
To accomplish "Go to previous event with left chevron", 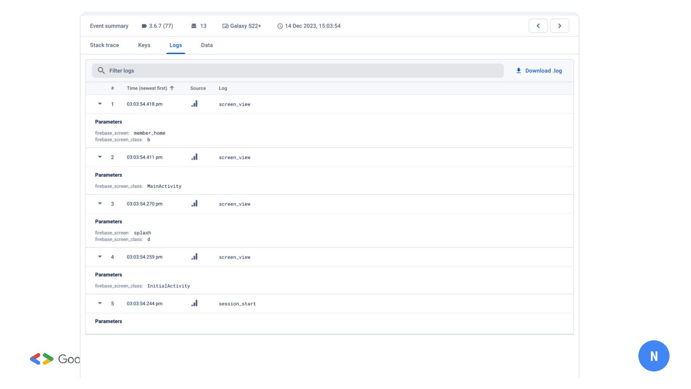I will tap(538, 26).
